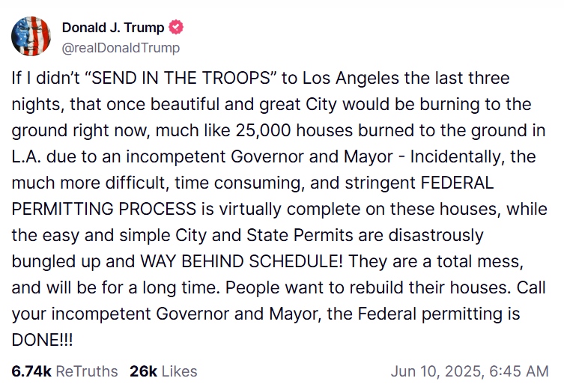The image size is (564, 390).
Task: View the 6.74k ReTruths count
Action: 32,371
